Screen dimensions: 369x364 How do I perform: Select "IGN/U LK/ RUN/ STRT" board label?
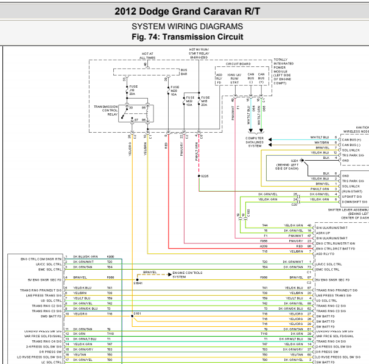(x=234, y=79)
